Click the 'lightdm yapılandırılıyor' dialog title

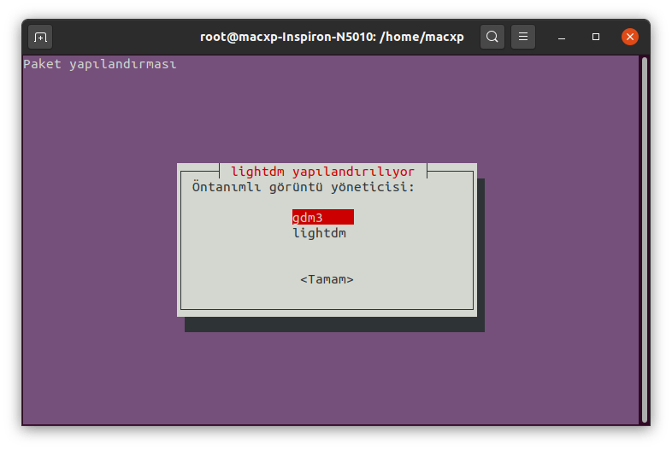point(322,172)
